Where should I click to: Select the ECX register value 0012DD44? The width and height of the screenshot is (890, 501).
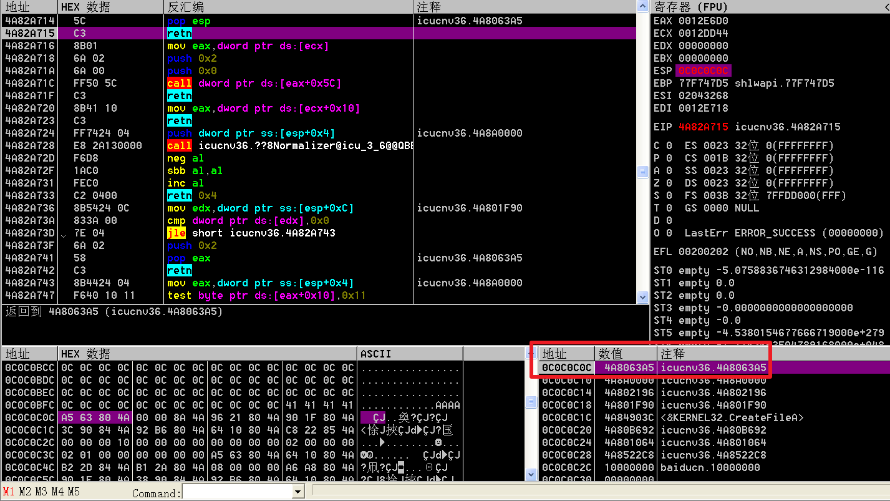point(703,33)
